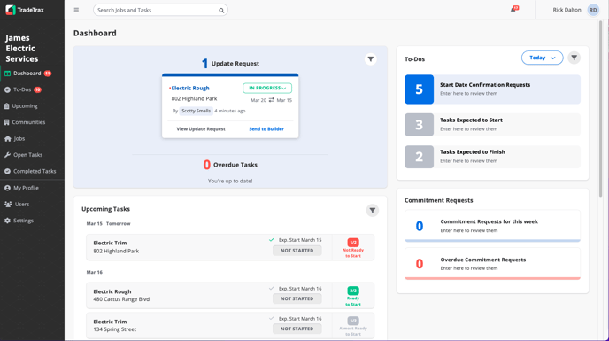Open Tasks Expected to Start card
This screenshot has width=609, height=341.
492,124
